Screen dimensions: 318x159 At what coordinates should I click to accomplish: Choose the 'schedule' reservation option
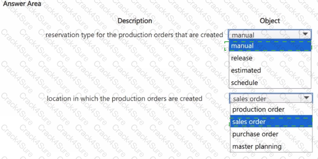270,83
